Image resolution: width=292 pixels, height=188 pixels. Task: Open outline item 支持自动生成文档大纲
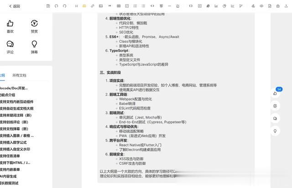pos(16,109)
